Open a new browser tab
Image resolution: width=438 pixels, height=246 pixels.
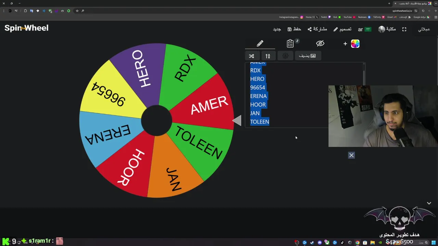tap(389, 3)
